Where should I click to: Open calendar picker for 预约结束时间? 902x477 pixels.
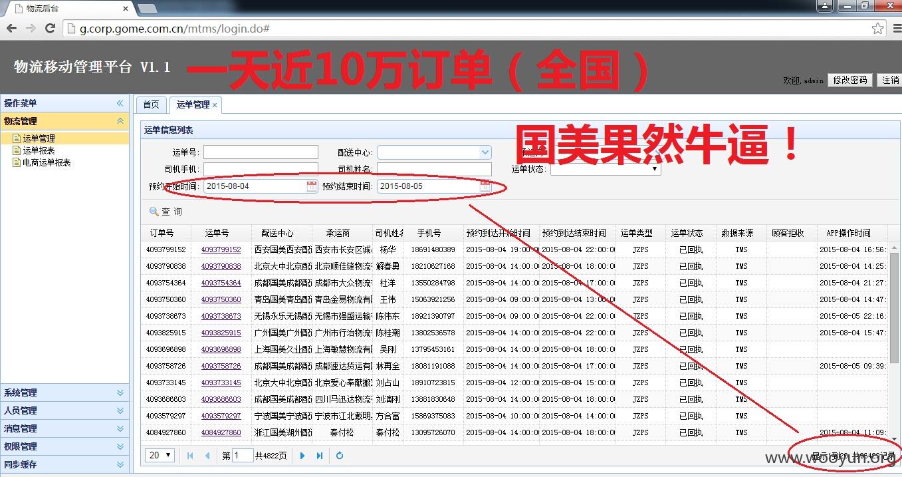click(485, 186)
